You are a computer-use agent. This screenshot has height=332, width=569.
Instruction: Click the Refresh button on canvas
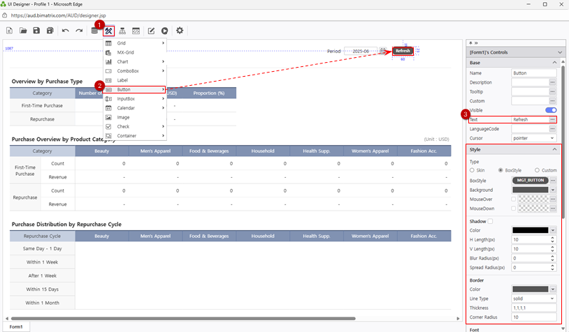(402, 51)
